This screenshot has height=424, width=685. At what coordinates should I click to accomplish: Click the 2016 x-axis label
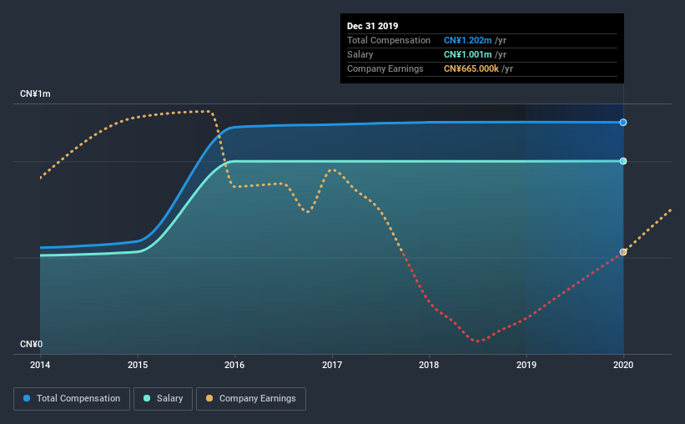point(234,365)
